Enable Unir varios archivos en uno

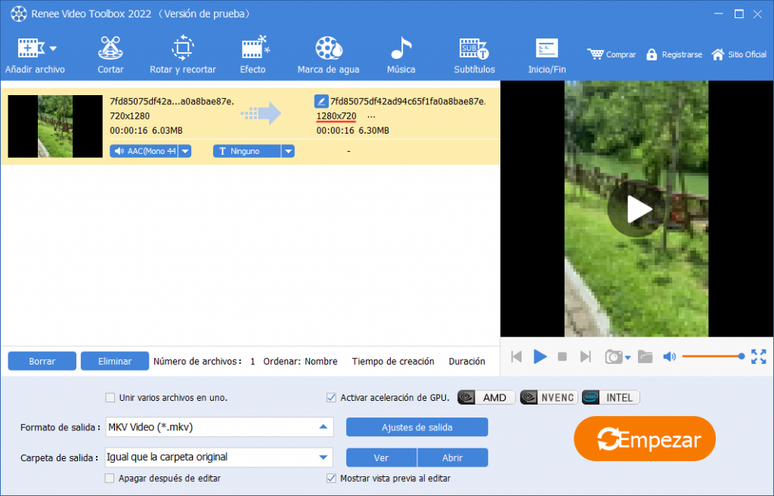(x=110, y=398)
